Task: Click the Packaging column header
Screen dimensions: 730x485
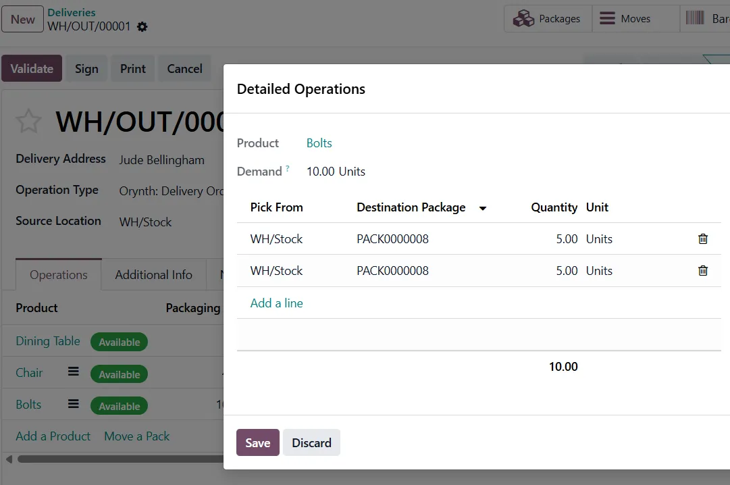Action: (192, 308)
